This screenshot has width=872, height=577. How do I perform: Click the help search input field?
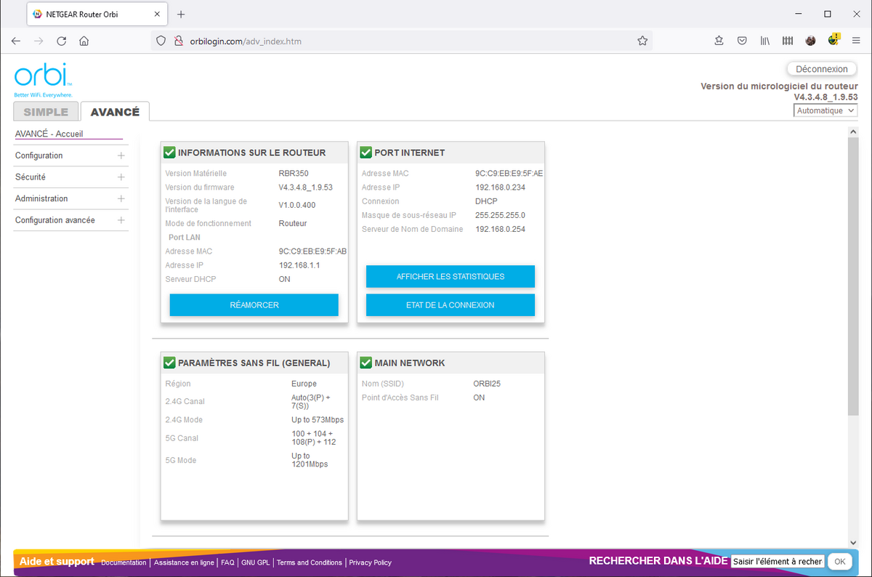[778, 562]
